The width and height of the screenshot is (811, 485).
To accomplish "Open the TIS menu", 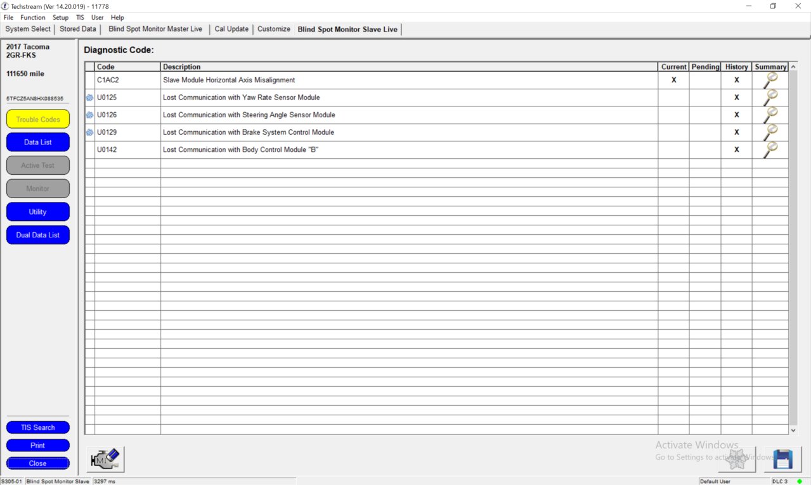I will click(x=80, y=18).
